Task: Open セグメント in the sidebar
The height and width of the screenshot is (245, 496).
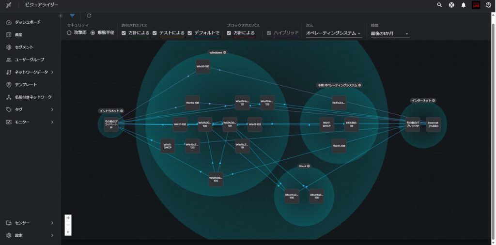Action: 24,47
